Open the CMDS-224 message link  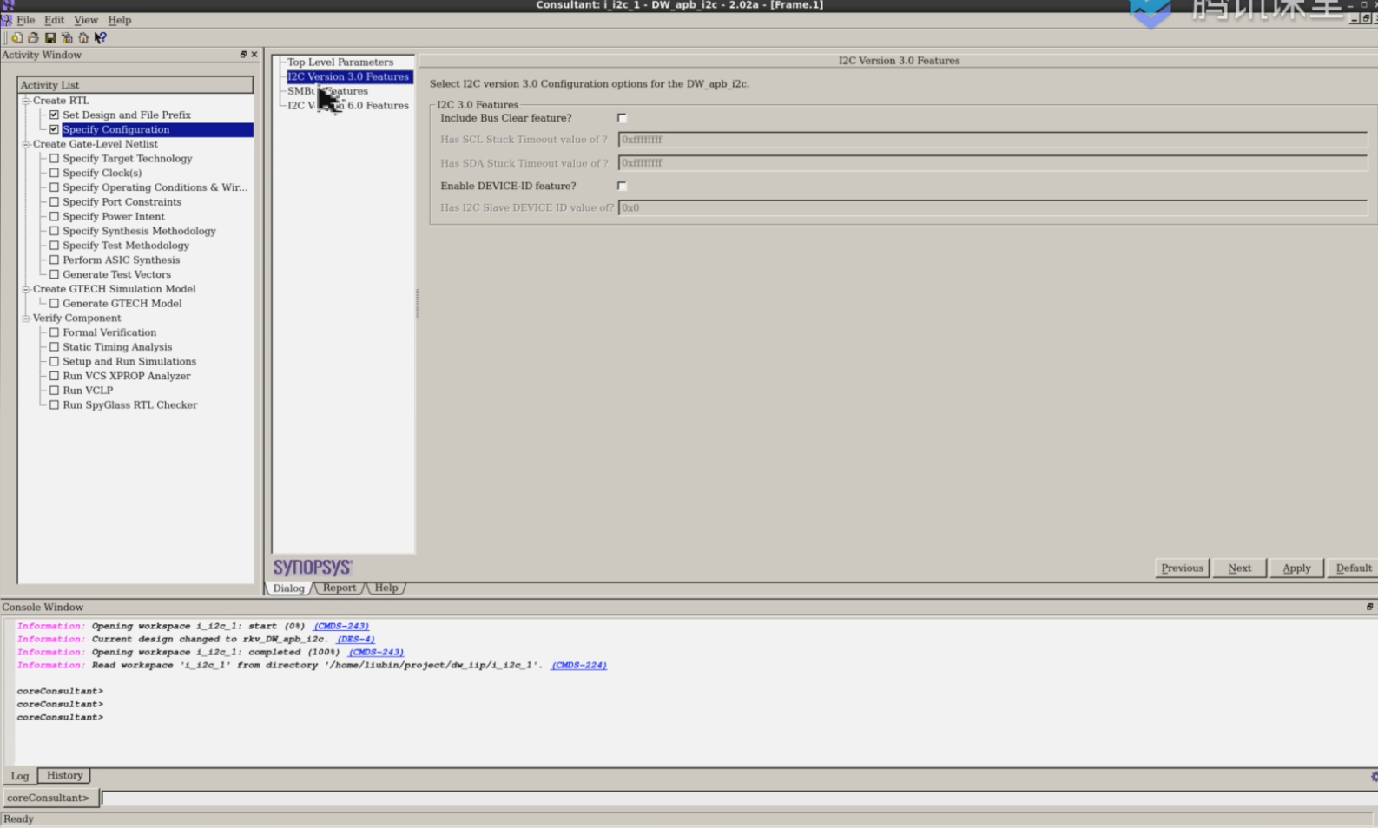click(579, 665)
